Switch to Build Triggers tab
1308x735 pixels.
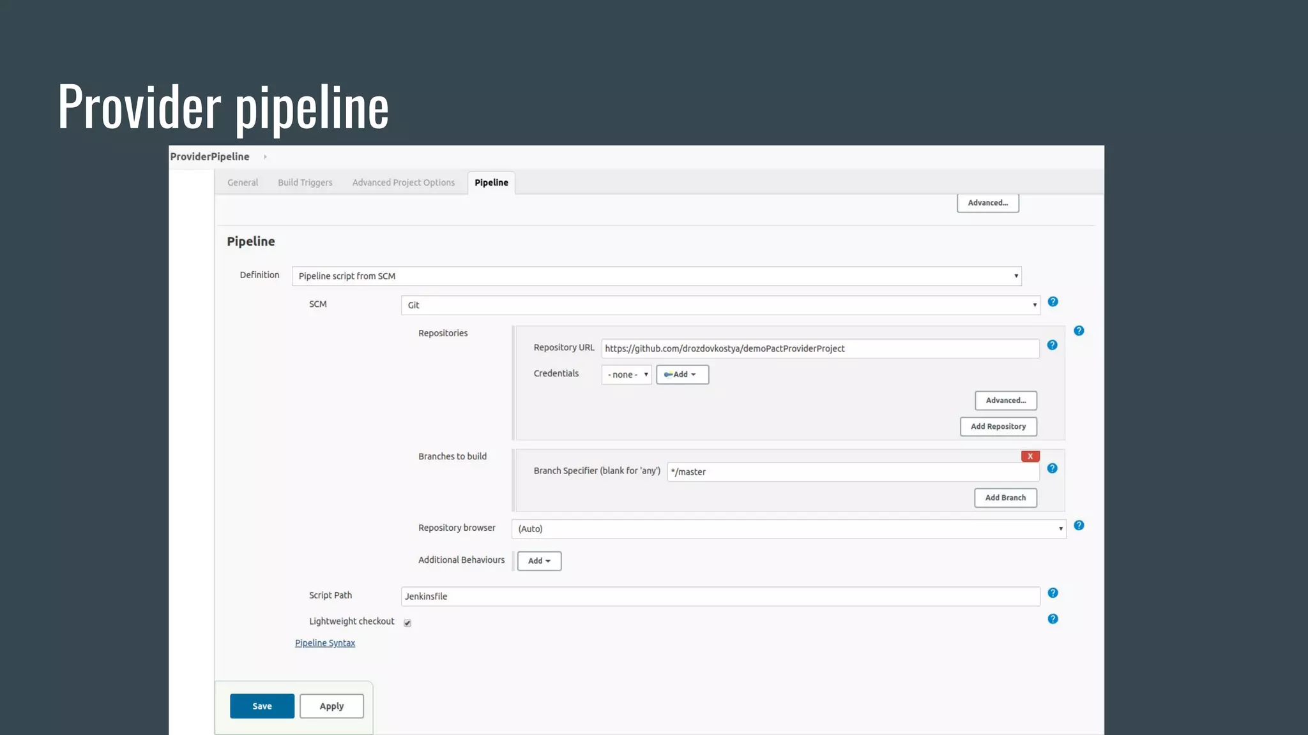[x=305, y=182]
